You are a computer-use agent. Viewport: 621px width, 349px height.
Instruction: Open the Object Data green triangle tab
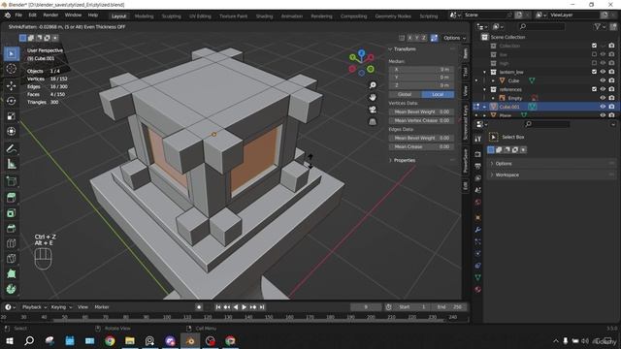(478, 277)
